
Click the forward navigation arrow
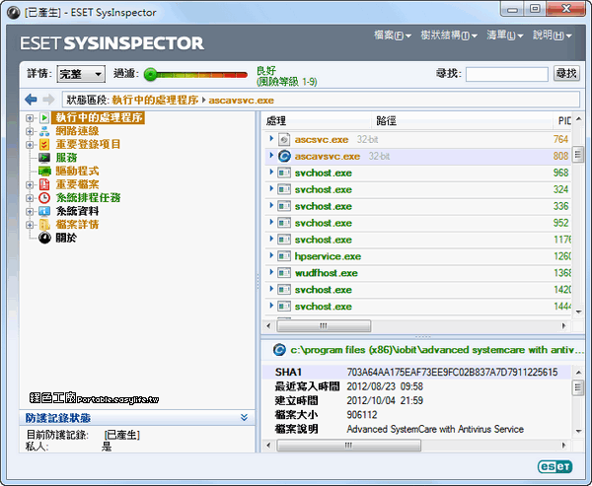(48, 100)
